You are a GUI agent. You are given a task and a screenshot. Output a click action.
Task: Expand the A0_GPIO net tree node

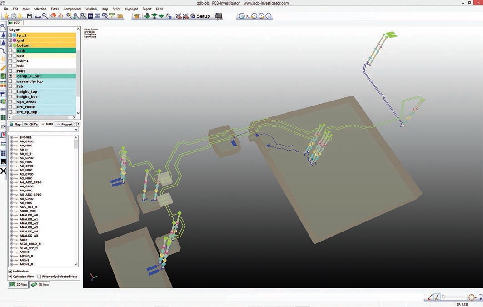tap(12, 141)
